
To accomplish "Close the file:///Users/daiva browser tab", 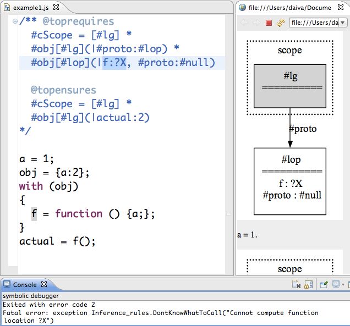I will click(x=341, y=7).
